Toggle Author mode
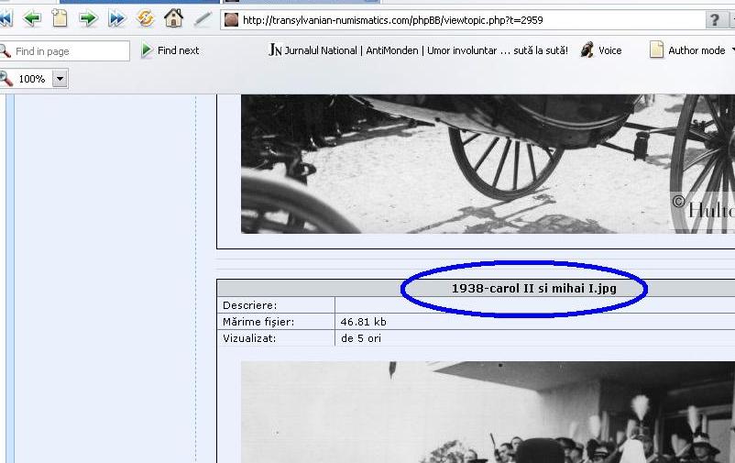Screen dimensions: 735x463 click(x=687, y=50)
